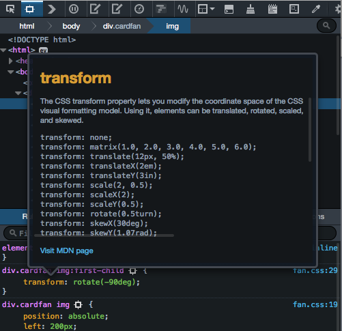Open the Network waveform icon
The width and height of the screenshot is (342, 331).
(x=183, y=9)
